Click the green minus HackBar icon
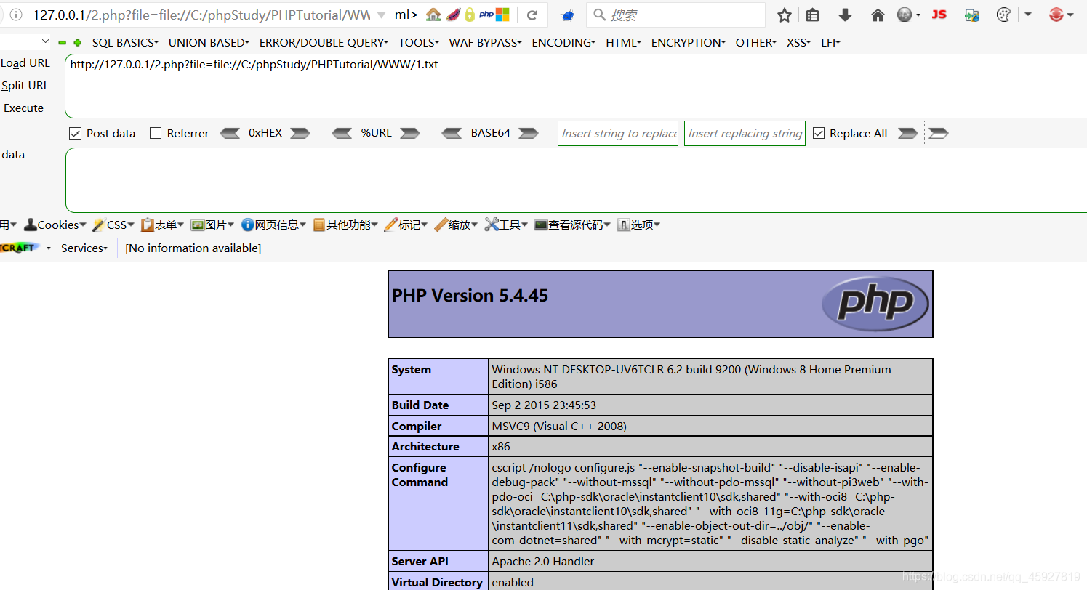This screenshot has width=1087, height=590. pyautogui.click(x=63, y=43)
